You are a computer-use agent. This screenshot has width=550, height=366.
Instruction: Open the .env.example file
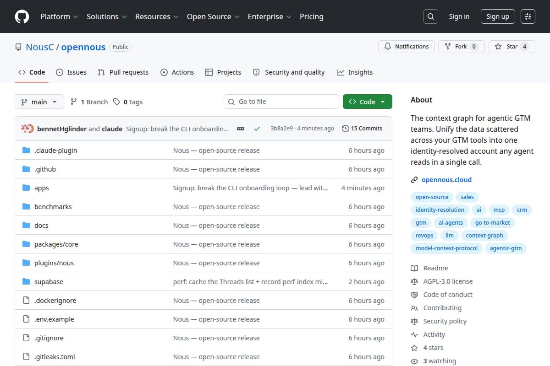tap(54, 319)
